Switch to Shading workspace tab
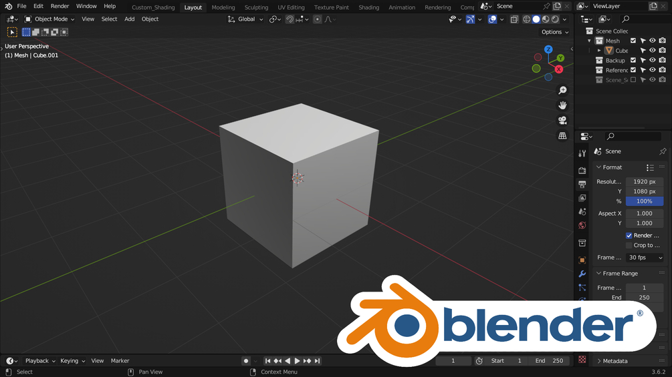 [x=368, y=7]
